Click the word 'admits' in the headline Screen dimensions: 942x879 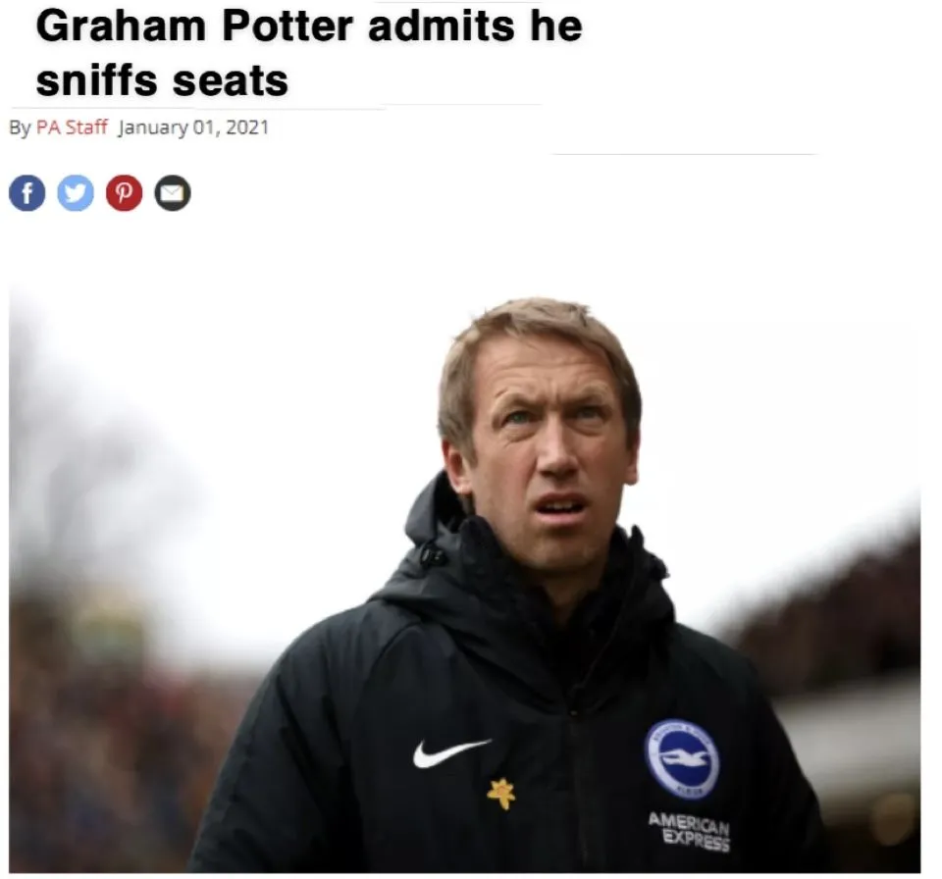pyautogui.click(x=438, y=27)
